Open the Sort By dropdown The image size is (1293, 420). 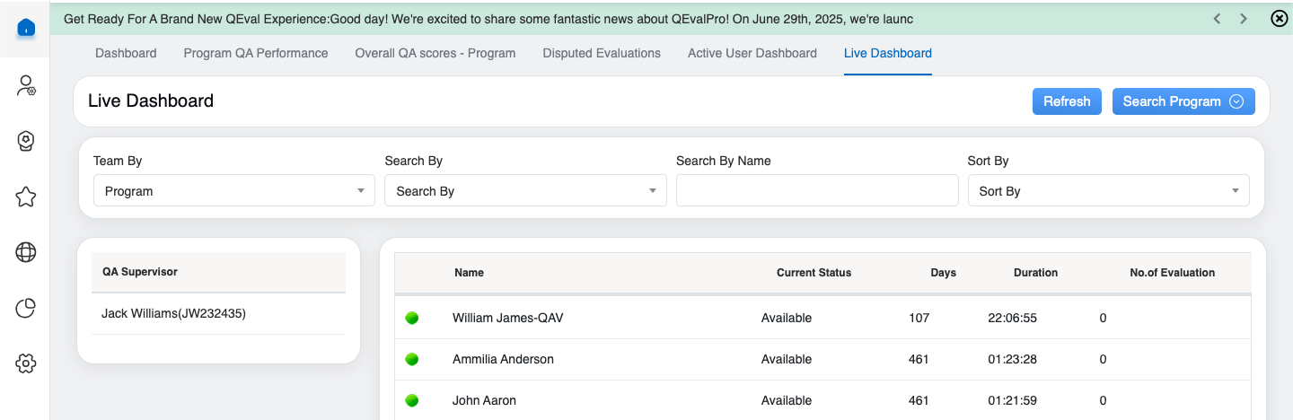pos(1108,191)
